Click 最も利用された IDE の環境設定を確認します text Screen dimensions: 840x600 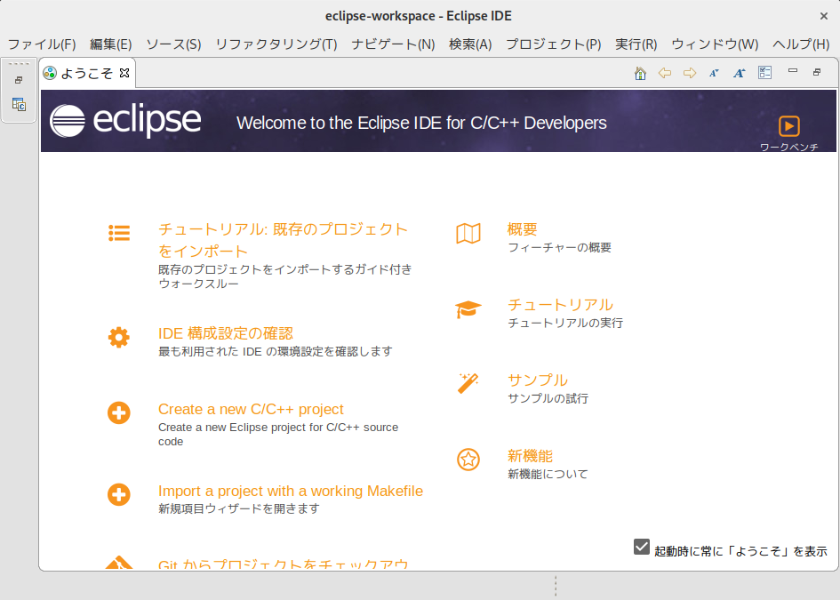[x=276, y=351]
